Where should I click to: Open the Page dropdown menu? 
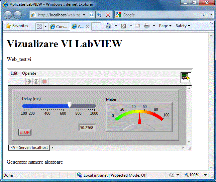click(x=165, y=26)
